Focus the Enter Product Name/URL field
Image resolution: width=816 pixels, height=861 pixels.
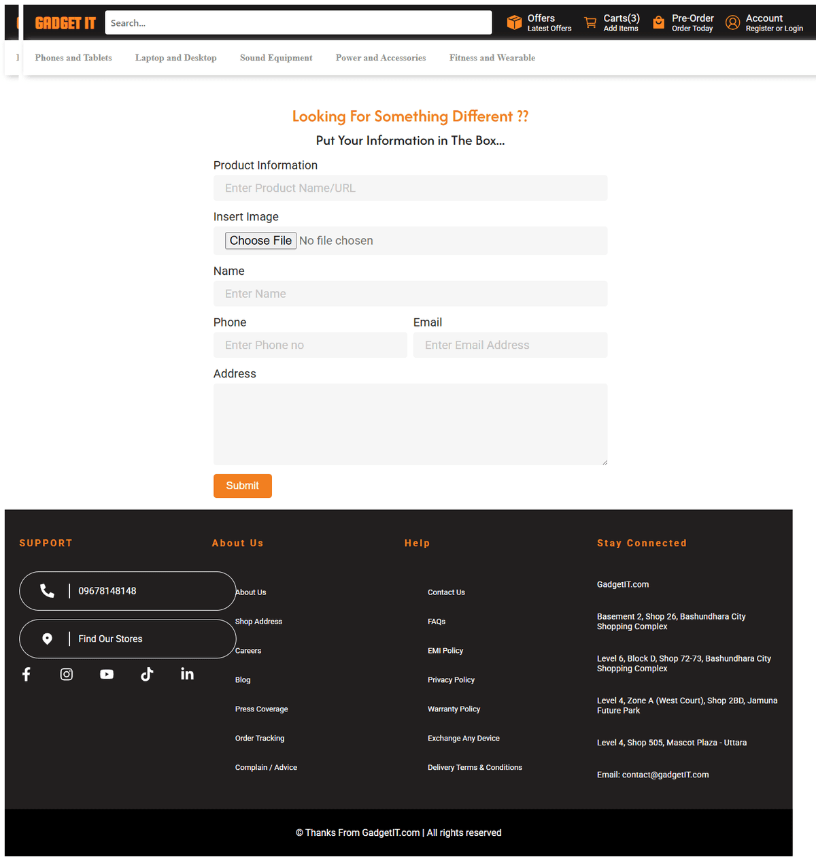click(x=410, y=188)
